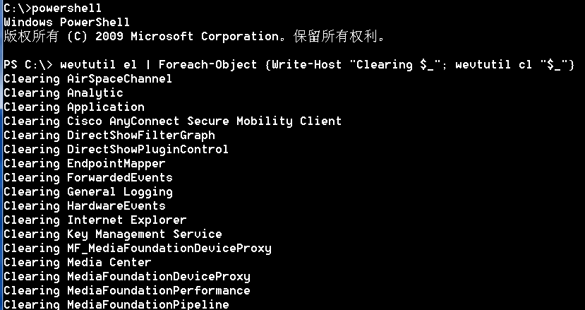The image size is (585, 310).
Task: Click the Clearing Analytic output line
Action: [x=63, y=93]
